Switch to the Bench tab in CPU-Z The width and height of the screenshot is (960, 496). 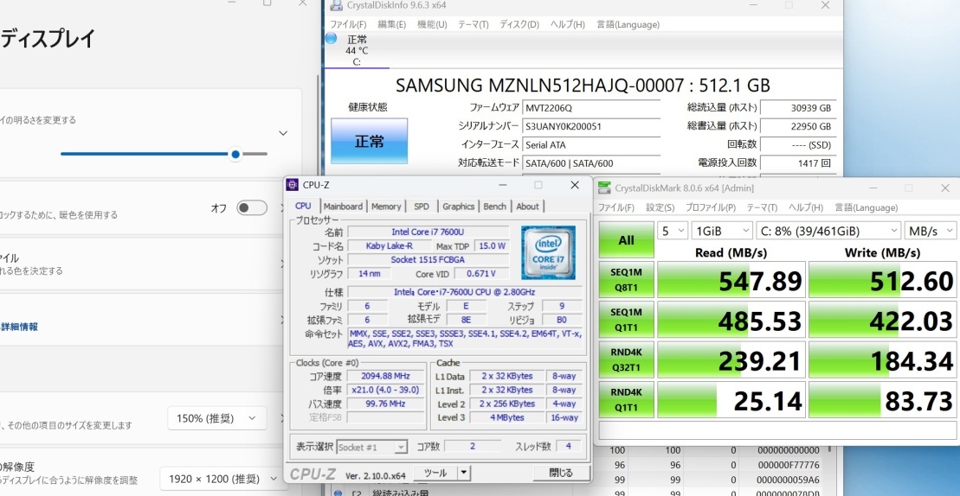pos(494,207)
